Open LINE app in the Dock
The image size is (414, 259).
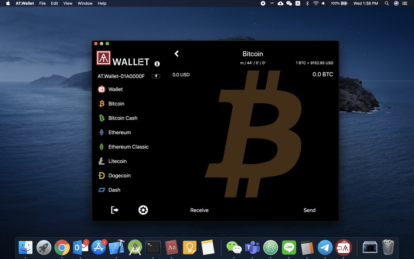pos(289,248)
